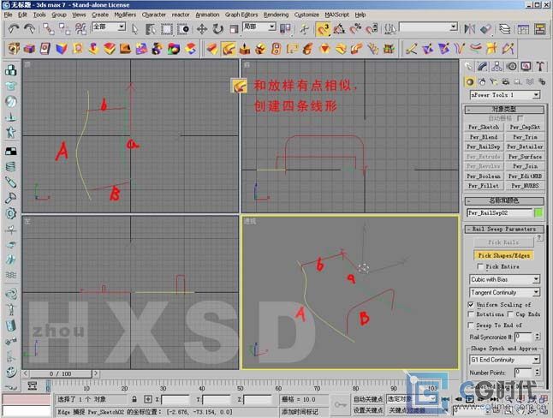Click the Mirror tool icon

(469, 29)
